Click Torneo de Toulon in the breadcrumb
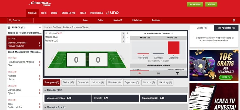This screenshot has width=240, height=110. [80, 27]
